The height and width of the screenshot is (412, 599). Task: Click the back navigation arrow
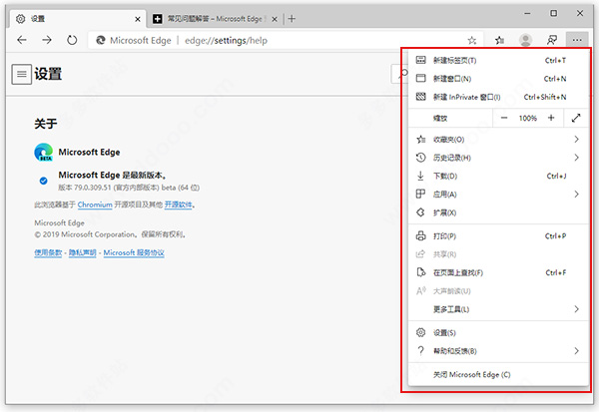tap(20, 40)
